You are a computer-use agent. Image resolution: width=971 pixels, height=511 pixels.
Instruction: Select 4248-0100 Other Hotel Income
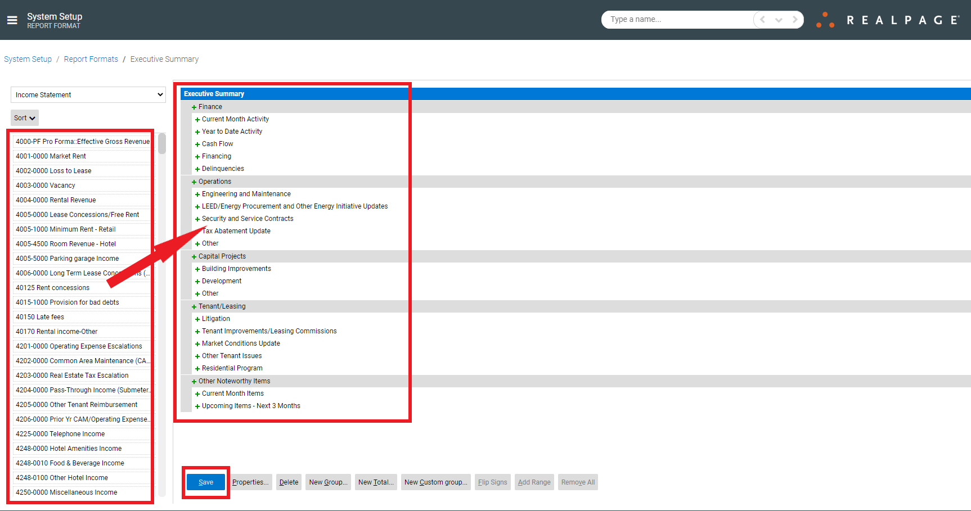pyautogui.click(x=82, y=478)
